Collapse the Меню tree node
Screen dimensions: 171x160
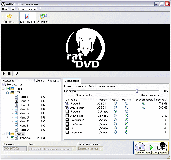[x=4, y=89]
